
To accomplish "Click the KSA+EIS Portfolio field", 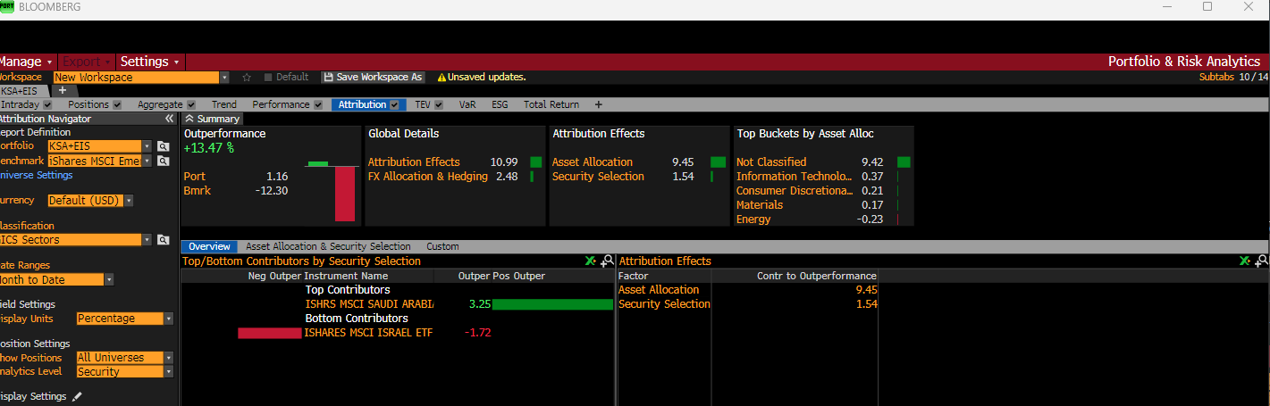I will (96, 146).
